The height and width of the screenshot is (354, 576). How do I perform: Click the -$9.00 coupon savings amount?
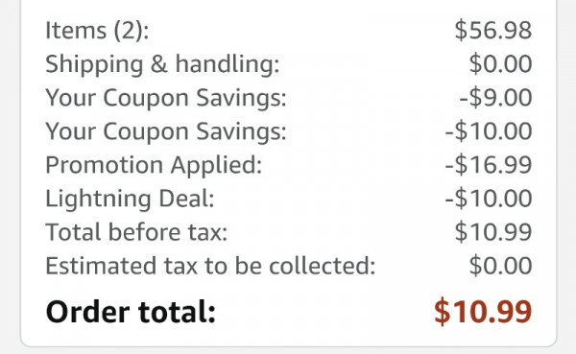coord(496,98)
